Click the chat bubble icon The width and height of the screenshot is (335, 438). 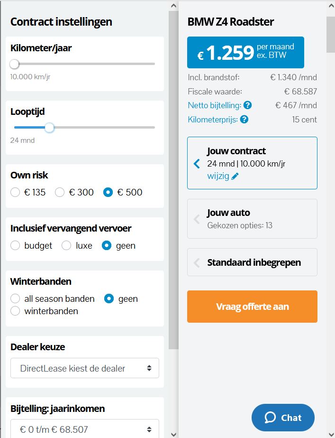point(270,418)
